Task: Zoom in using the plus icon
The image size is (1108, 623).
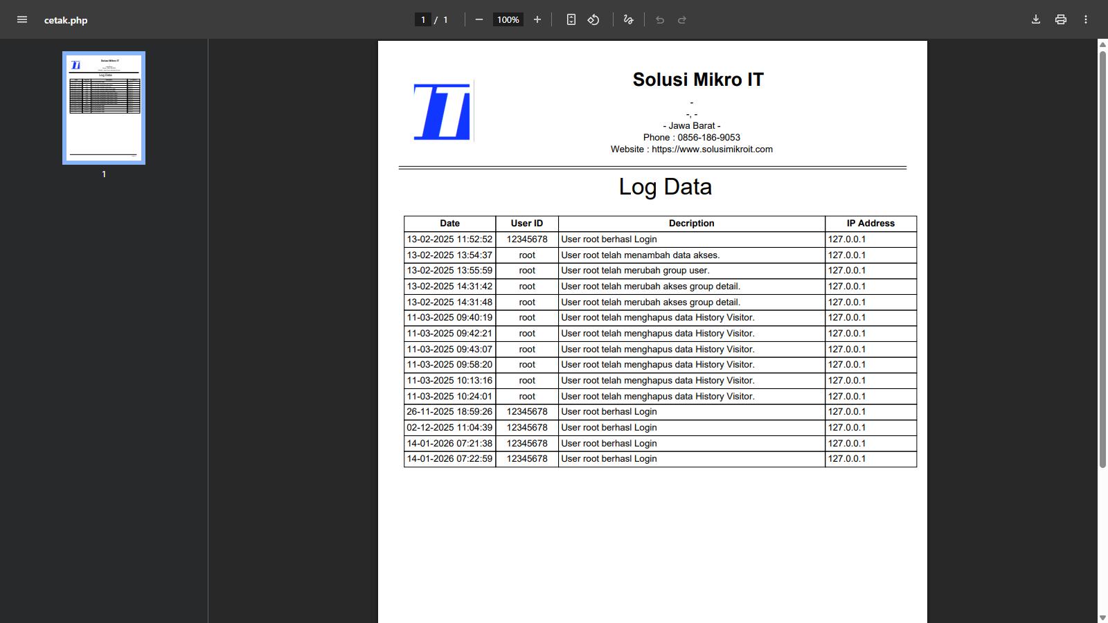Action: pos(537,19)
